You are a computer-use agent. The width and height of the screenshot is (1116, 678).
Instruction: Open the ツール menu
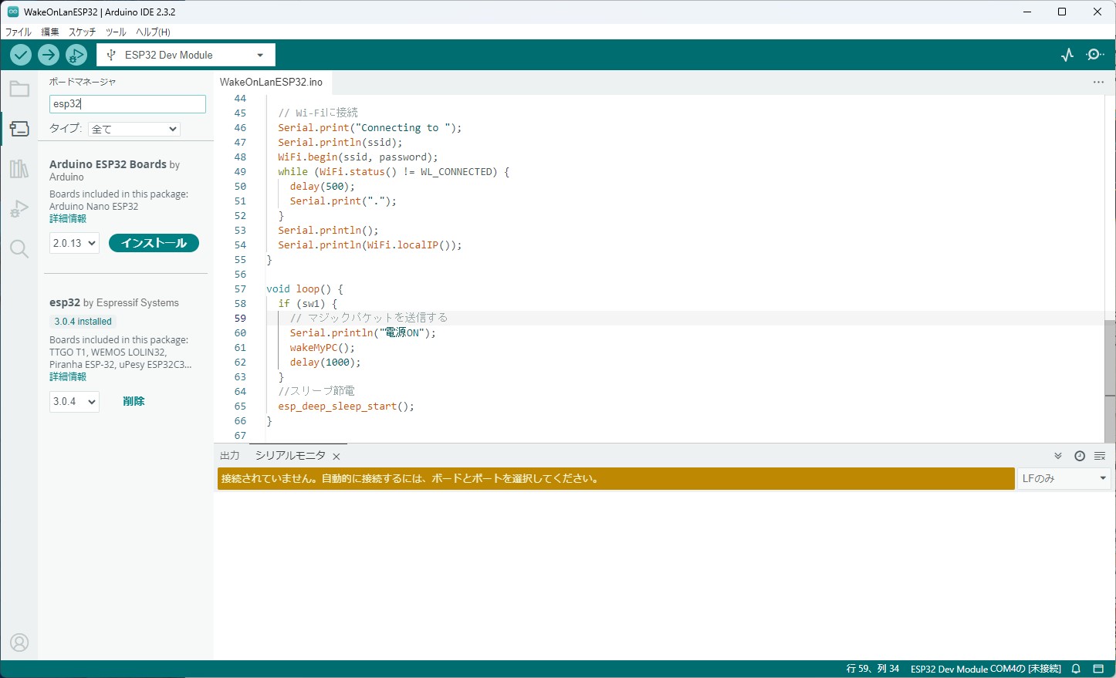(116, 32)
